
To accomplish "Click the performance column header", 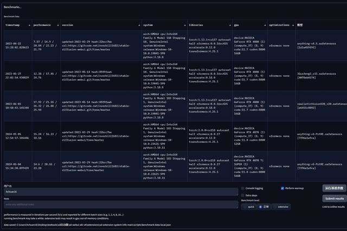I will tap(42, 25).
